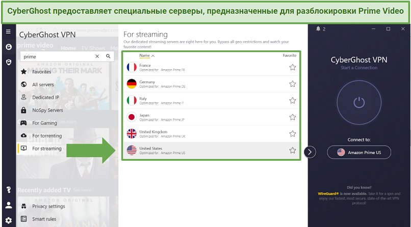Select Germany Amazon Prime DE row
The image size is (411, 227).
point(211,84)
